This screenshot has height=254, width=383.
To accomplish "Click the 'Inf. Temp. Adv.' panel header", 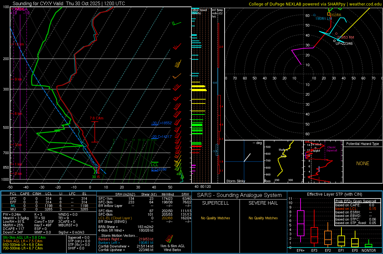I will click(x=217, y=13).
